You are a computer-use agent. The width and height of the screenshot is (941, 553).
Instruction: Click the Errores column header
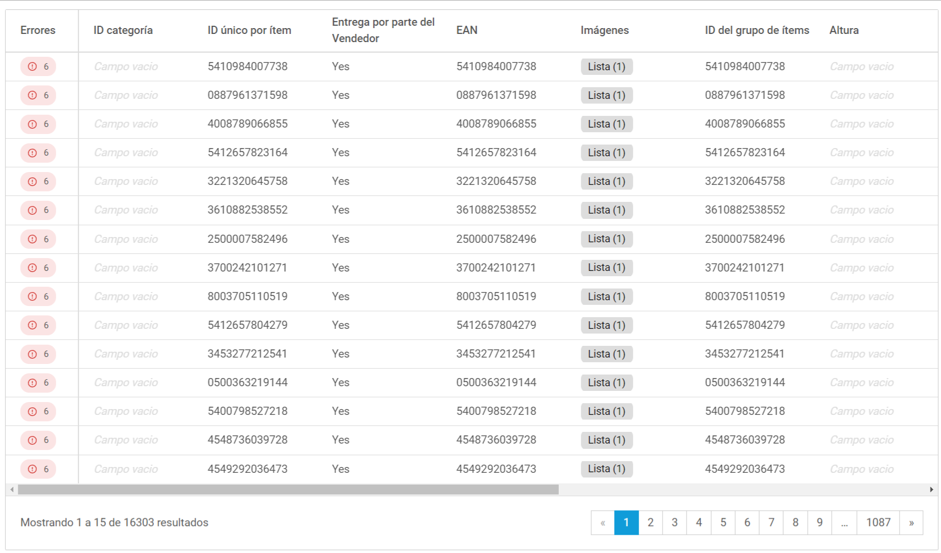(x=38, y=30)
